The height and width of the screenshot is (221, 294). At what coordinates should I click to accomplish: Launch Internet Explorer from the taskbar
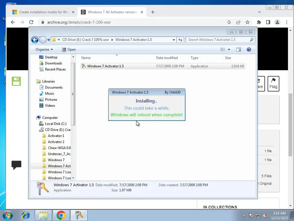point(26,215)
